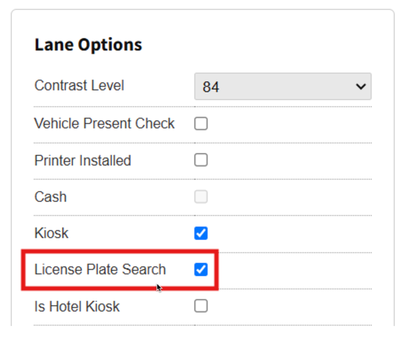Disable the License Plate Search checkbox
This screenshot has height=352, width=400.
(x=201, y=270)
